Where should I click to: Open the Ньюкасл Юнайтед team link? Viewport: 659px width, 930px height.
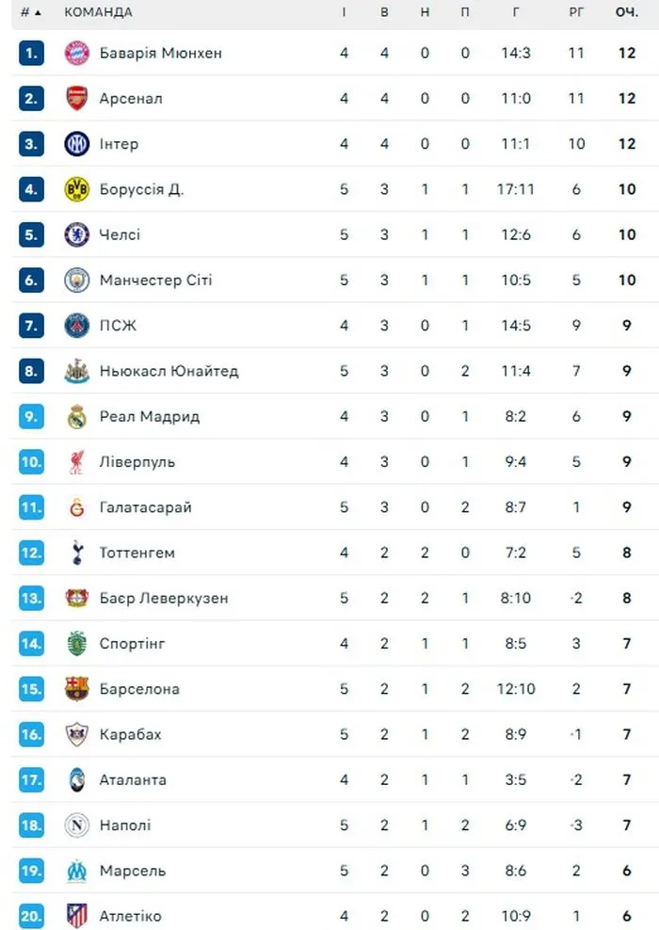tap(169, 371)
